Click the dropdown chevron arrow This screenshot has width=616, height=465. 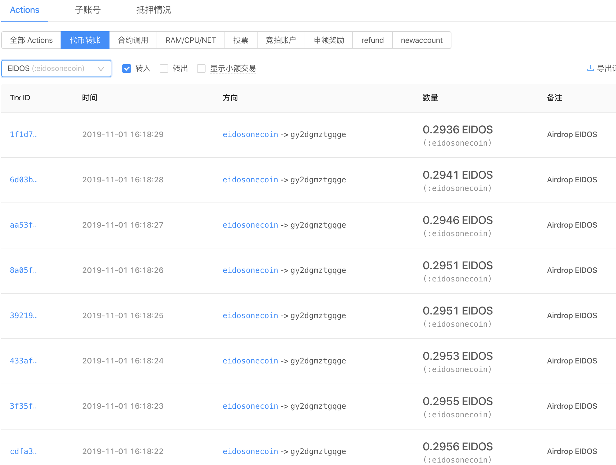tap(101, 69)
